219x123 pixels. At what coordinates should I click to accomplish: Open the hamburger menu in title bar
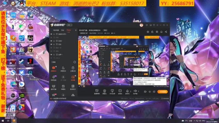click(157, 25)
